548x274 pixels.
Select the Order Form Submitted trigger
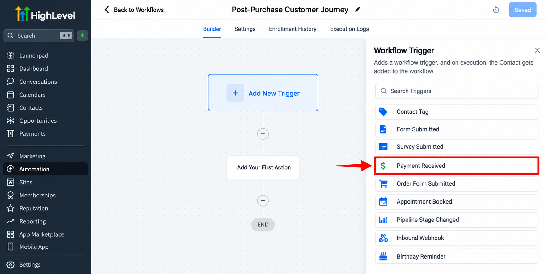tap(457, 184)
